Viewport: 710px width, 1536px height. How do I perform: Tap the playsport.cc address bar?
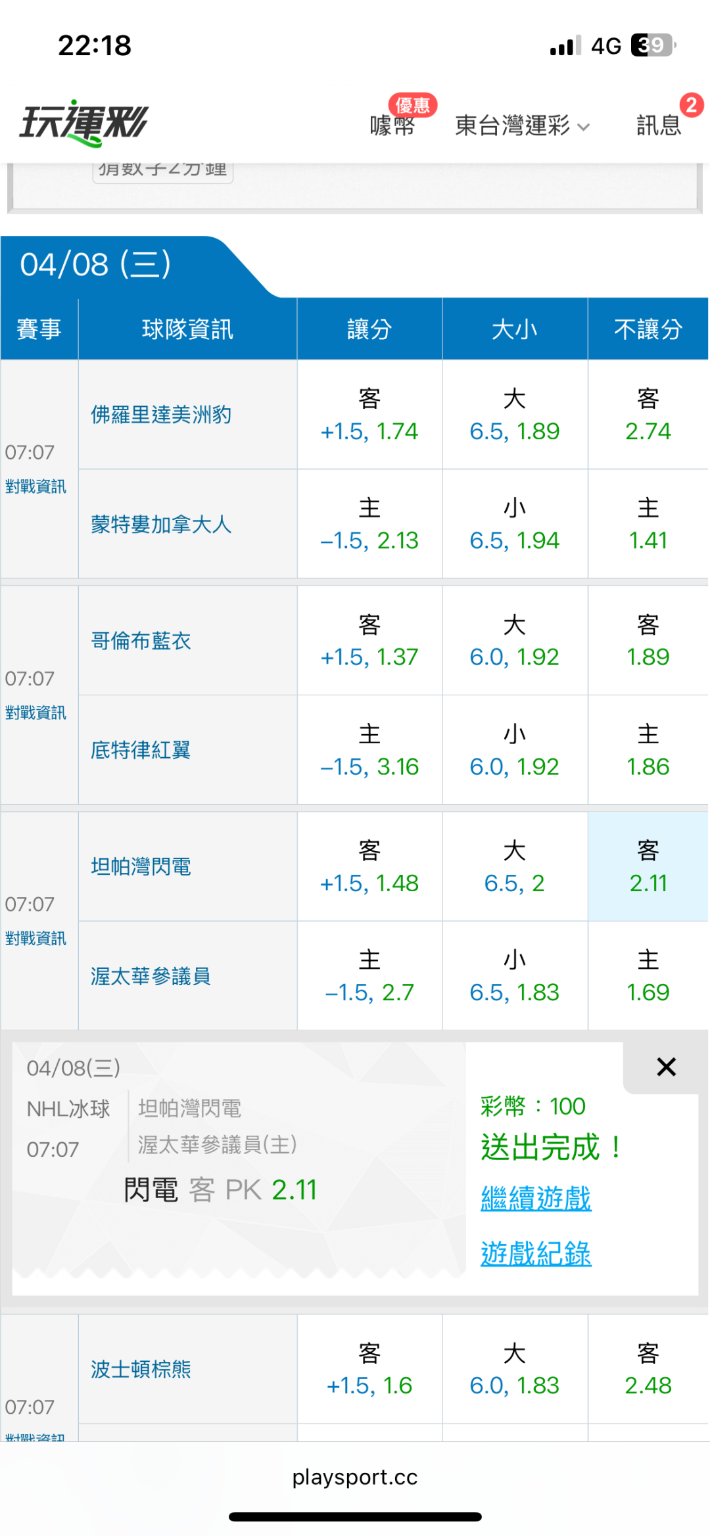point(355,1477)
